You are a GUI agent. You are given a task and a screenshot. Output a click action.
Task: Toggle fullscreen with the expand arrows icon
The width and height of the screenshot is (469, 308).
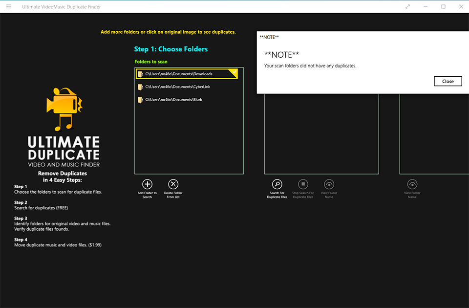(x=408, y=6)
